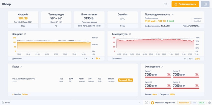This screenshot has height=105, width=212.
Task: Click the Кулер 4 fan icon
Action: (197, 86)
